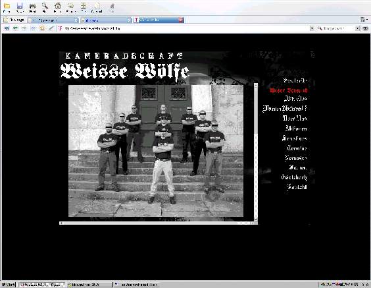Click the Rewind navigation icon
The image size is (371, 288).
coord(7,28)
